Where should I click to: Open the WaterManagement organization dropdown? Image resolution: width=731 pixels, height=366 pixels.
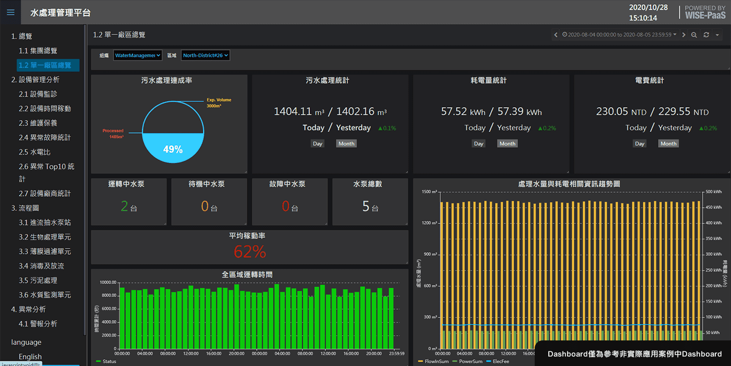click(138, 55)
